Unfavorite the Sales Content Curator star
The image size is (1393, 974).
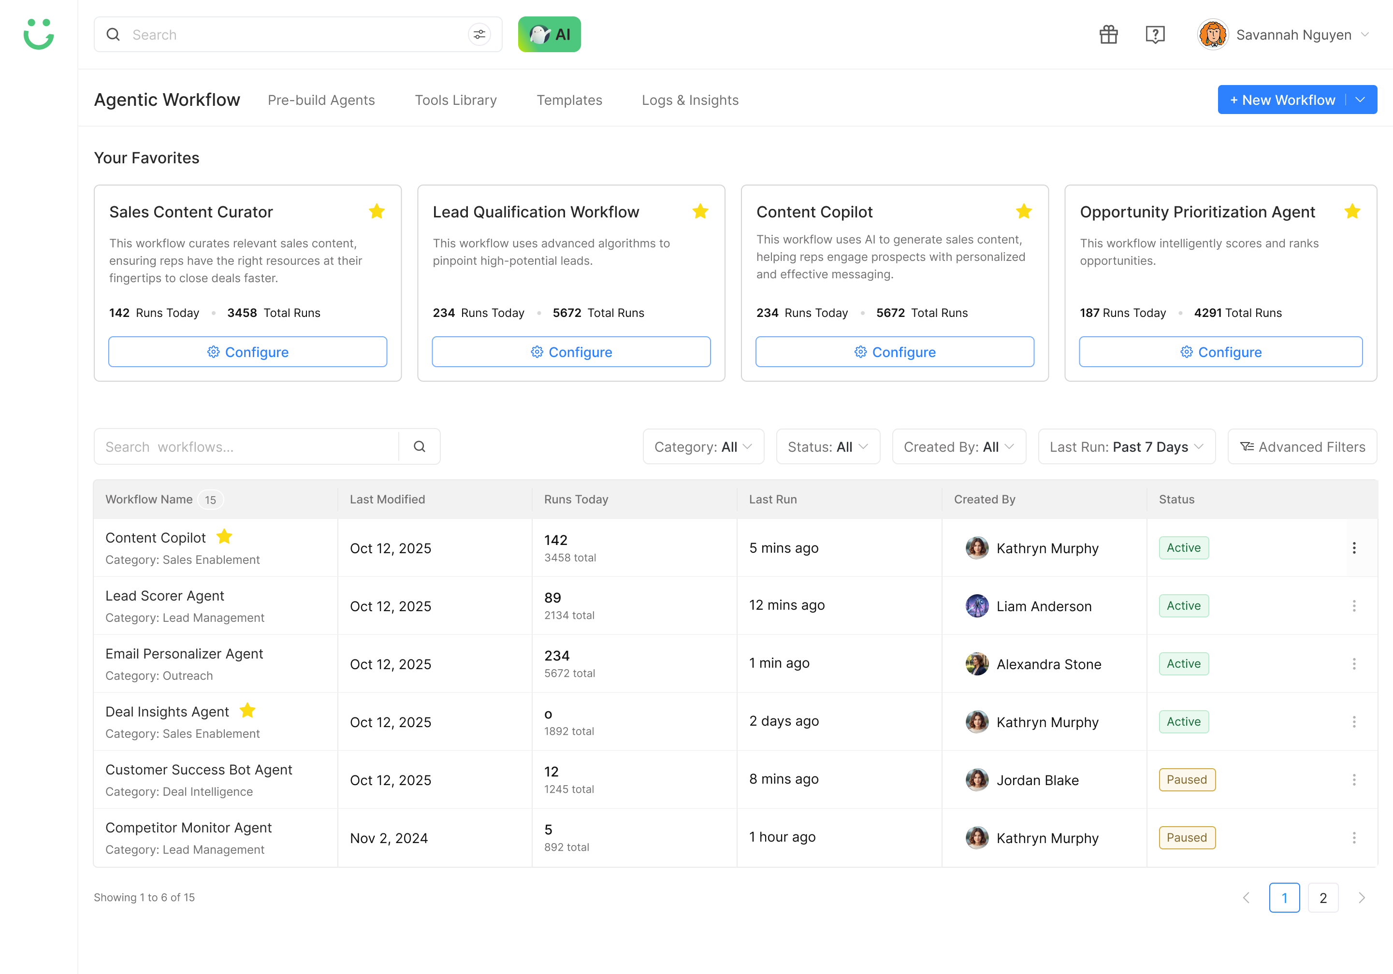click(377, 211)
